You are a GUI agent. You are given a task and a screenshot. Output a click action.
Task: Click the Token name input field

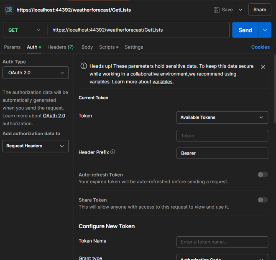(222, 242)
